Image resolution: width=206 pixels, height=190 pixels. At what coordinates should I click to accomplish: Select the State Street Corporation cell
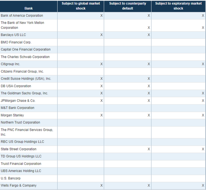pos(19,149)
